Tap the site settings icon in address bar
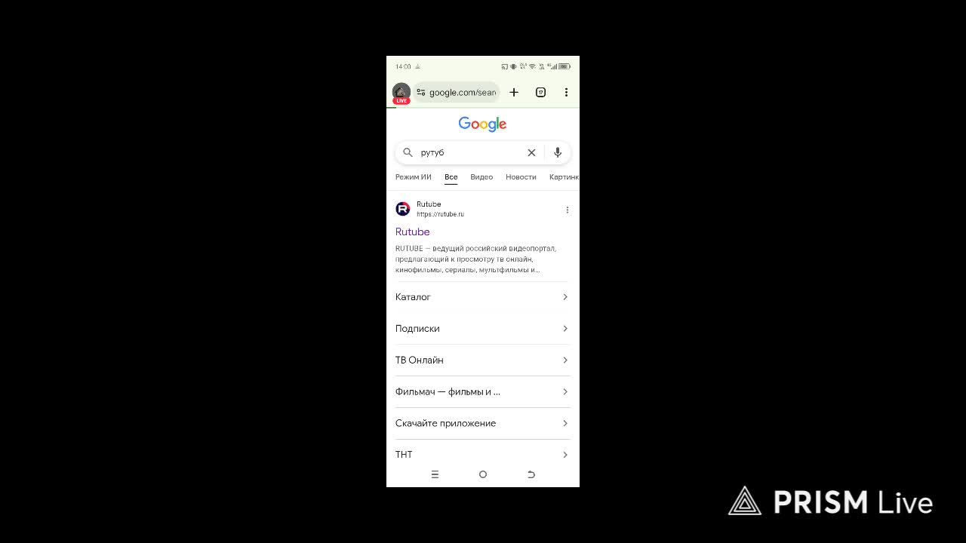The width and height of the screenshot is (966, 543). (421, 92)
